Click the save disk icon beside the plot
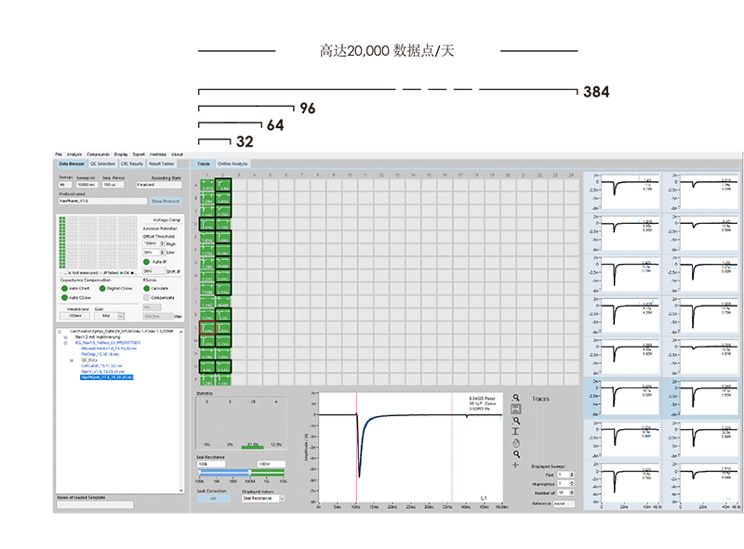 516,409
